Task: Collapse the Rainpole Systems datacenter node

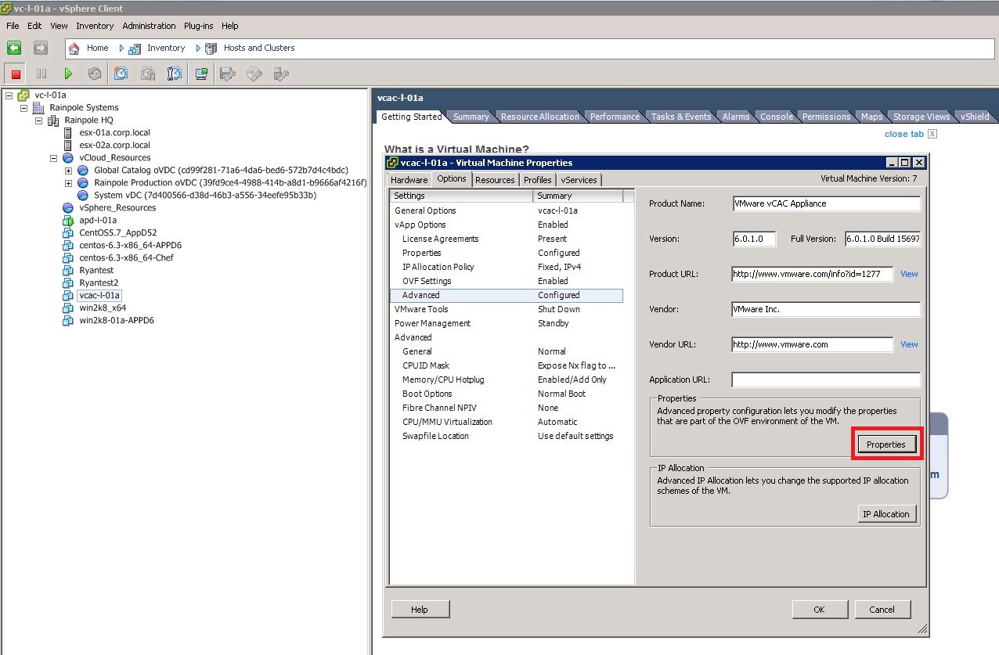Action: [x=23, y=108]
